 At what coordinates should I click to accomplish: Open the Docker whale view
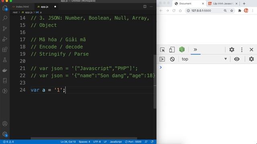click(x=5, y=70)
